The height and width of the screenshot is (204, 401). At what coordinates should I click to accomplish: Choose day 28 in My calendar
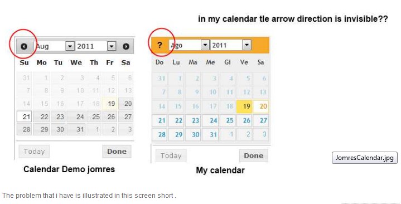click(x=160, y=134)
